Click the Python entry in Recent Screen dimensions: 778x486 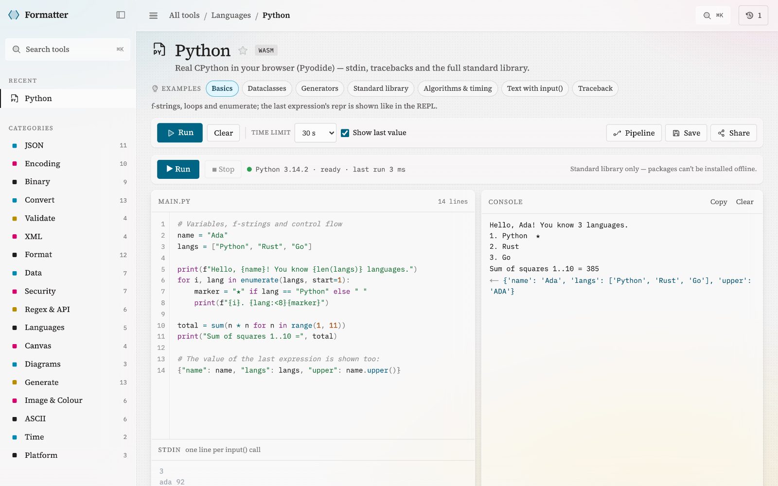pyautogui.click(x=68, y=98)
